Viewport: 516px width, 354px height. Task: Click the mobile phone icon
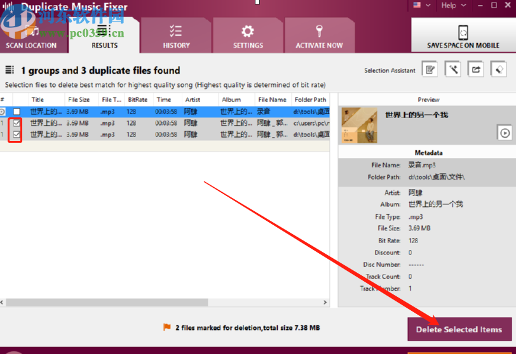463,32
